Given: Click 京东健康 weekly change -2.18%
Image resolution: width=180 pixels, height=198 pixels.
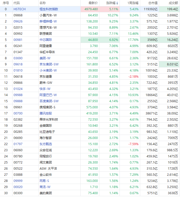Looking at the screenshot, I should [134, 77].
